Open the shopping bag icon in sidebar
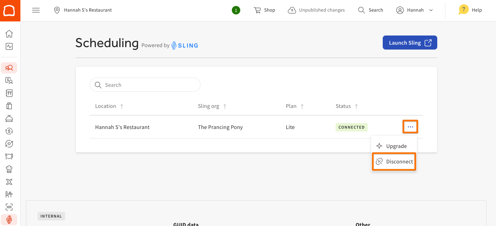Image resolution: width=496 pixels, height=226 pixels. pos(9,106)
